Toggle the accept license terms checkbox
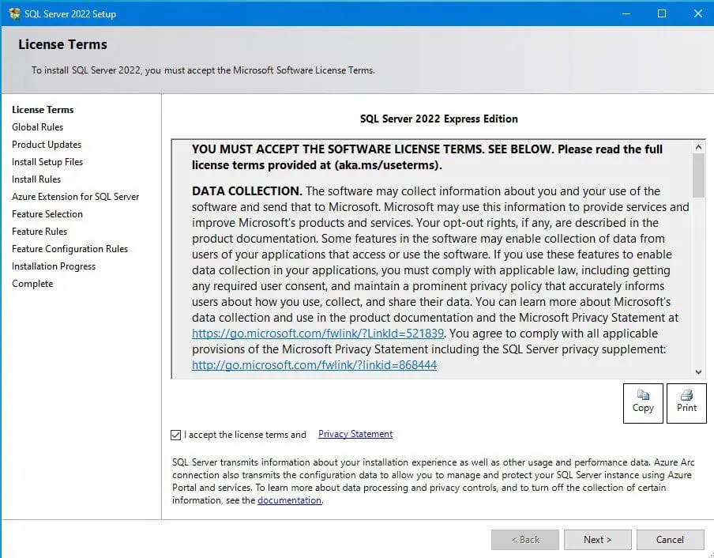 pyautogui.click(x=175, y=435)
